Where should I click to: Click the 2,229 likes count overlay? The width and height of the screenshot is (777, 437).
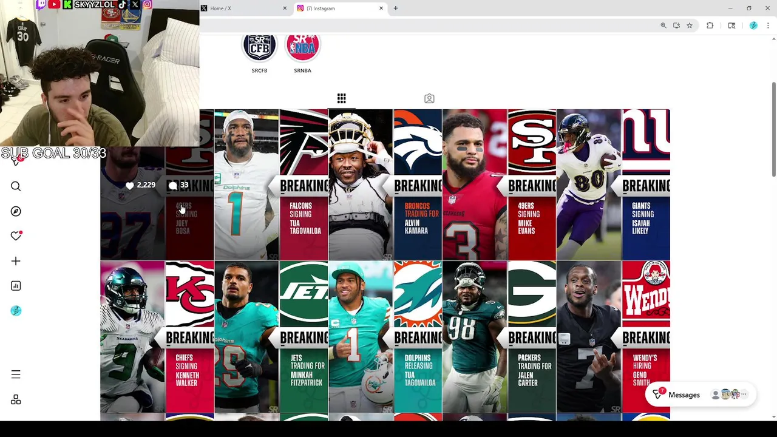coord(140,185)
